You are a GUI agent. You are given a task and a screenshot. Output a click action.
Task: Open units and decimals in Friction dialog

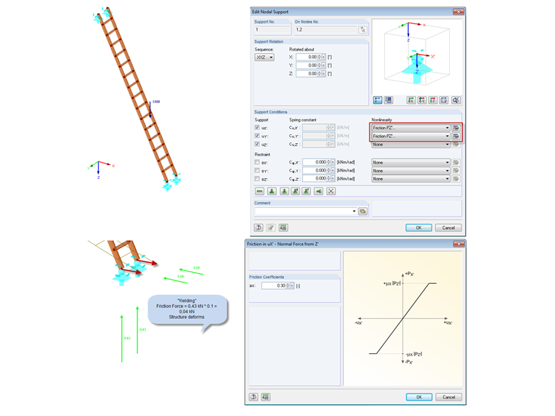click(x=266, y=397)
